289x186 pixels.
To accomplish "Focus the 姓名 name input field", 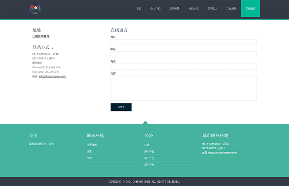I will click(x=183, y=42).
